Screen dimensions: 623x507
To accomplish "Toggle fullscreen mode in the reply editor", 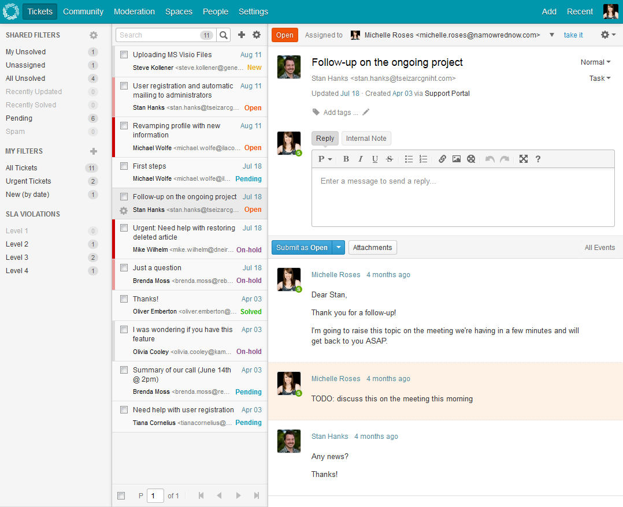I will click(524, 159).
